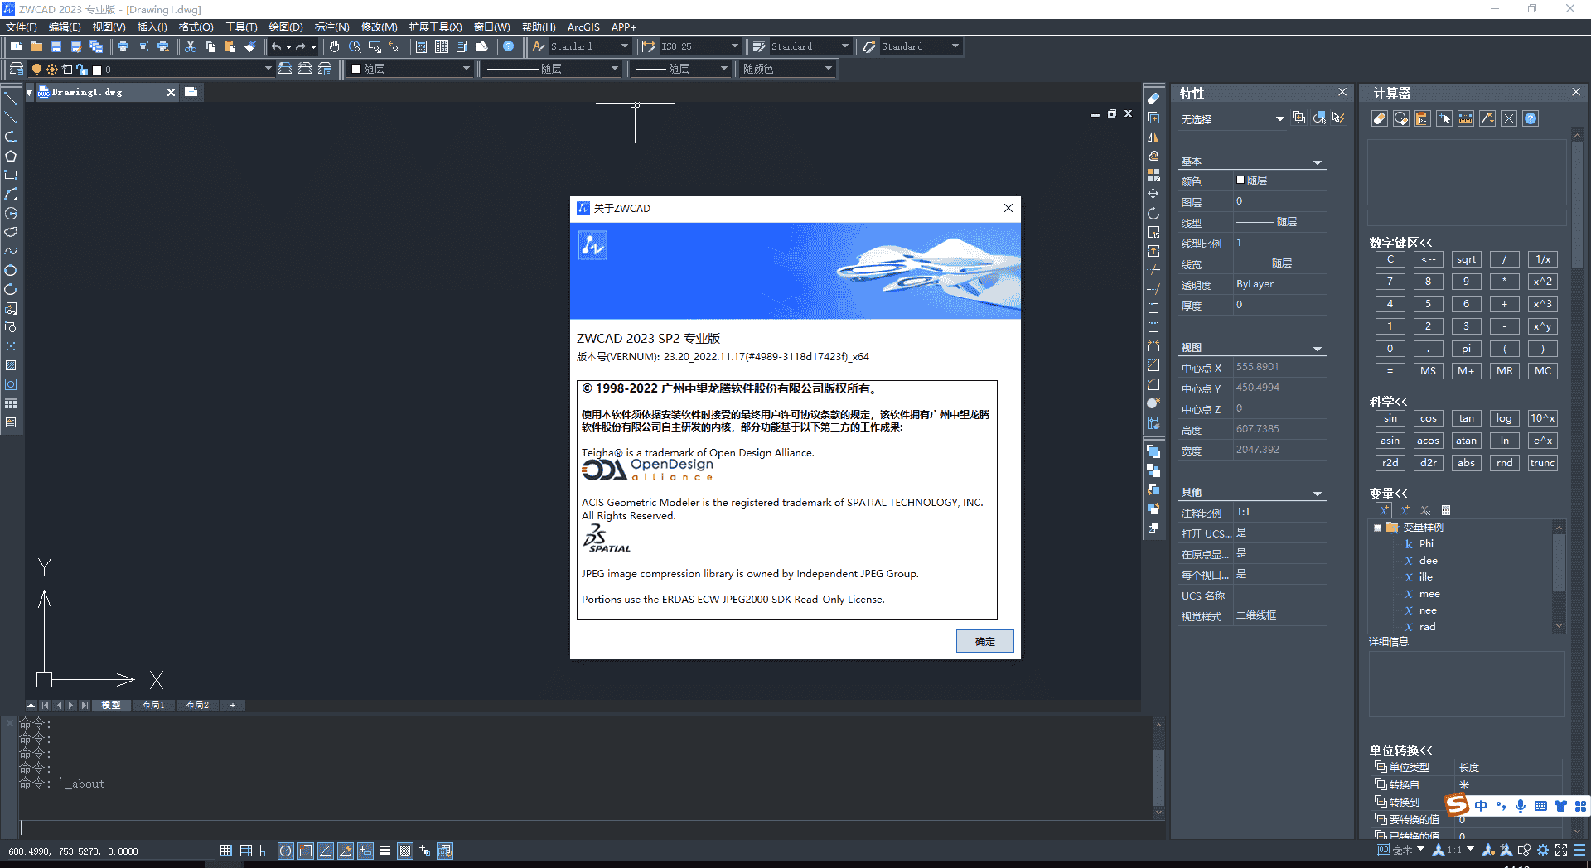The width and height of the screenshot is (1591, 868).
Task: Click the Cut scissors icon
Action: (x=191, y=46)
